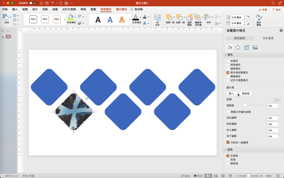Expand the shape styles gallery arrow
This screenshot has width=284, height=178.
64,19
